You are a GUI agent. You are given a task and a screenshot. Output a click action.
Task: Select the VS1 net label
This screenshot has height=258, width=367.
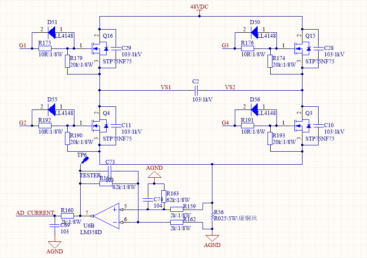[166, 87]
